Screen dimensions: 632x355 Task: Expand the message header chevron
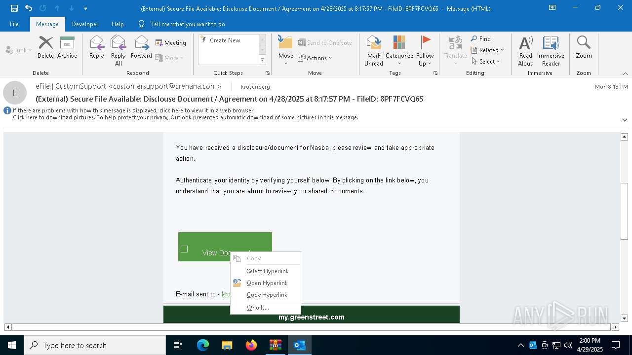[625, 120]
